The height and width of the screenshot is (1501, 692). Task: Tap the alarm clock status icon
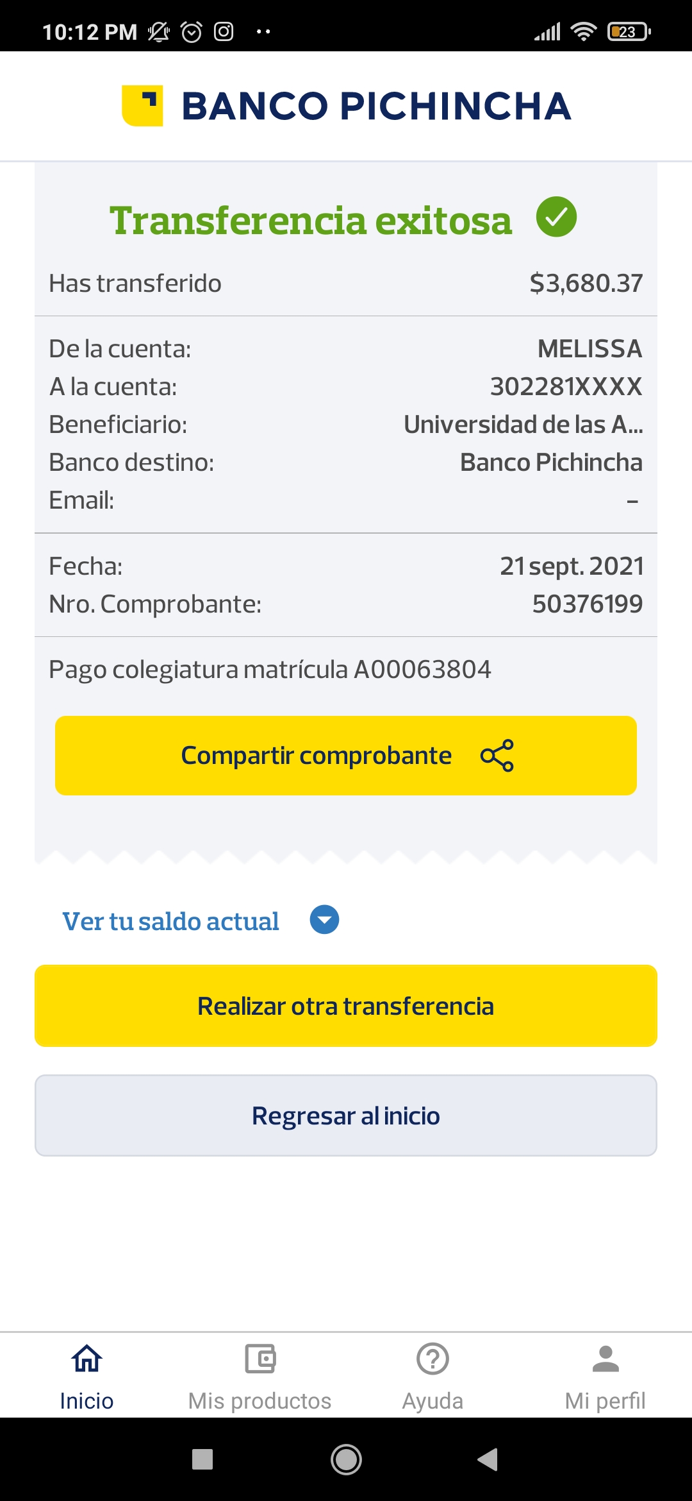pyautogui.click(x=192, y=31)
